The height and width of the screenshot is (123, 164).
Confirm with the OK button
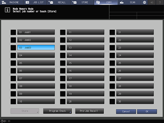click(147, 111)
